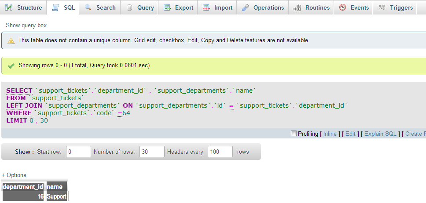
Task: Enable the Profiling checkbox
Action: (x=294, y=133)
